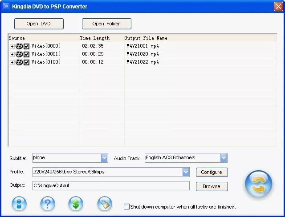Click output file name M4V21001.mp4
285x217 pixels.
(x=142, y=46)
